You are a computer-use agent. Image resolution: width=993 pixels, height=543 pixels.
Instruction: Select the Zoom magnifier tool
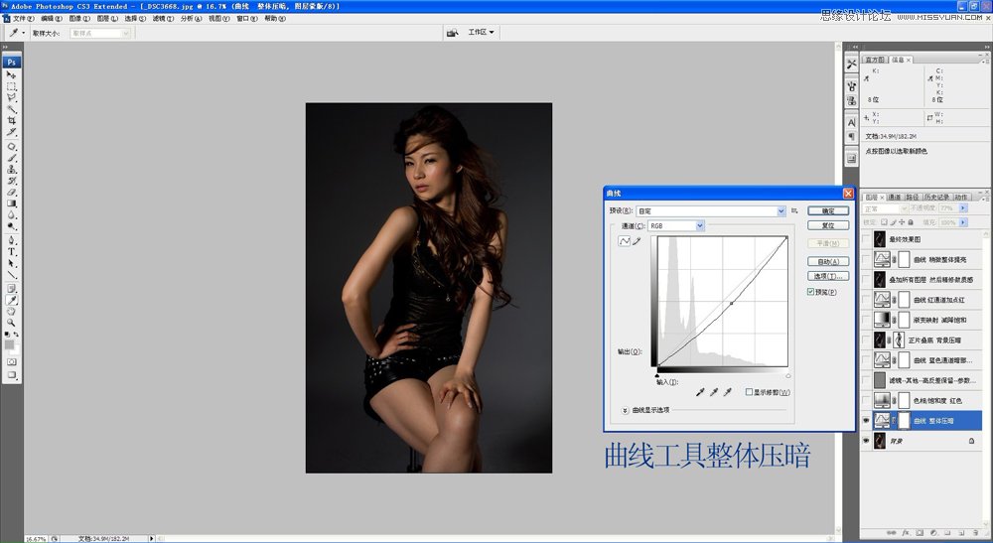tap(12, 323)
